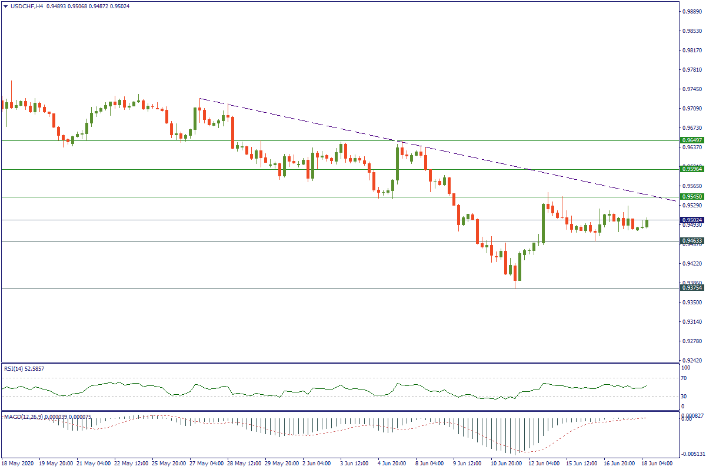Click the 18 May 2020 date label
This screenshot has width=706, height=470.
[x=19, y=464]
